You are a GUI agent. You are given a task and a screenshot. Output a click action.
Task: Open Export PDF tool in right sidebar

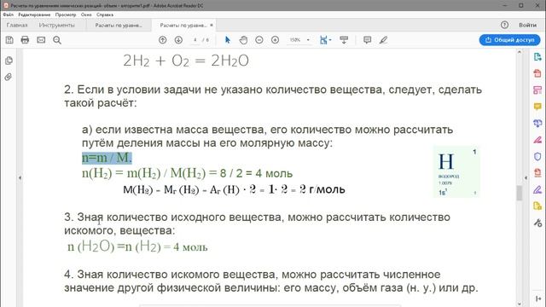537,57
